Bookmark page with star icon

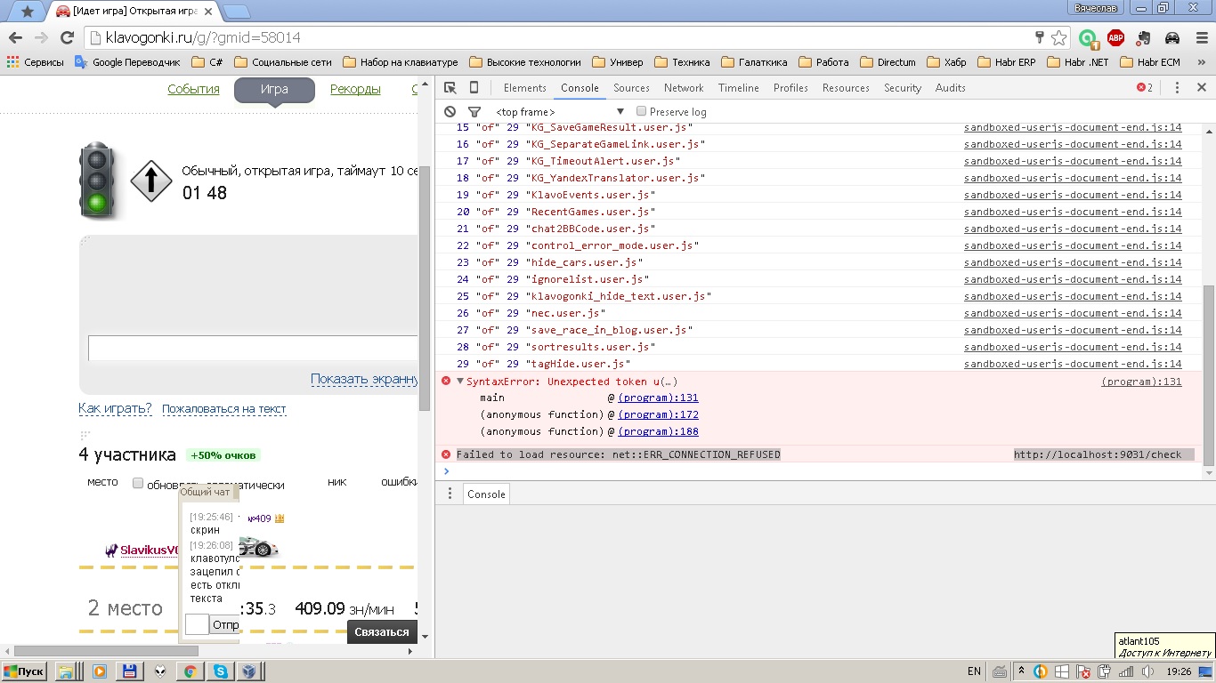(1058, 37)
